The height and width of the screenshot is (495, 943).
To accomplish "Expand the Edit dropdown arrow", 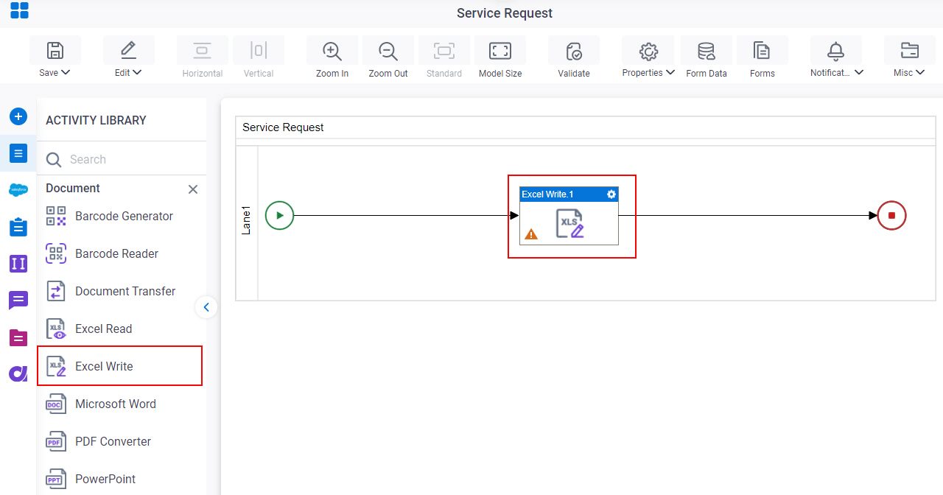I will coord(137,73).
